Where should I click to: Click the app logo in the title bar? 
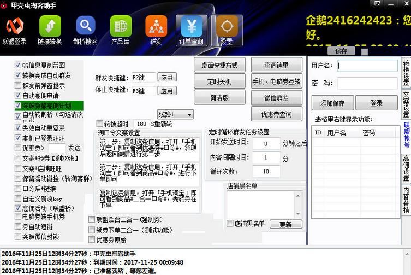click(x=4, y=5)
